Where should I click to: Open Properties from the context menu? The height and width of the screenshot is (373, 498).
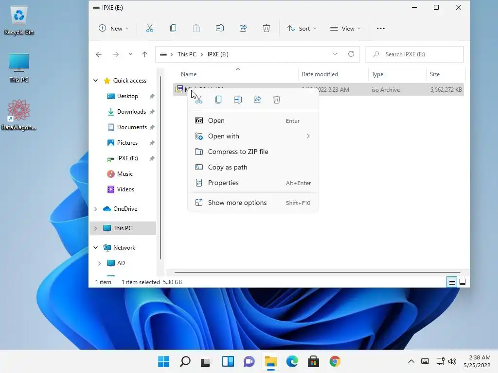253,183
